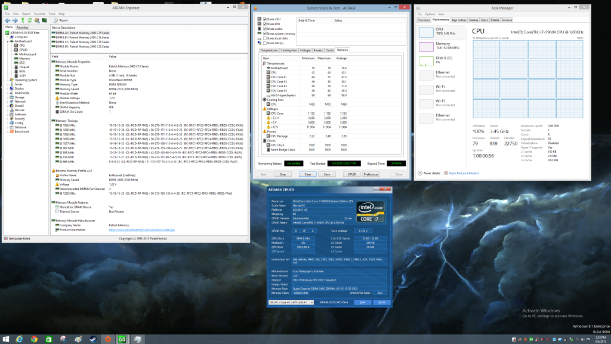Click Open Resource Monitor link

click(x=464, y=173)
